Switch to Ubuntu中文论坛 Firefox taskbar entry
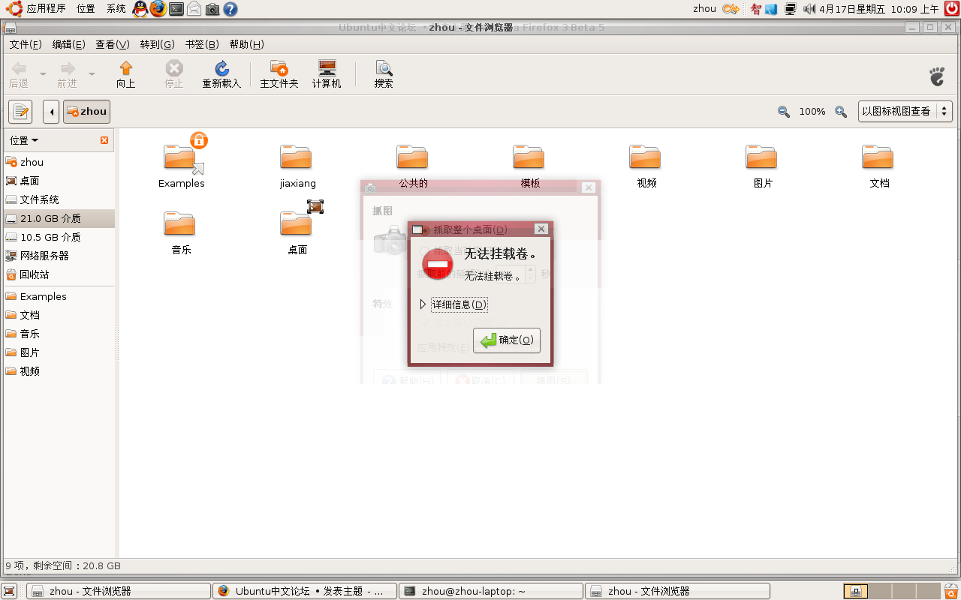The height and width of the screenshot is (600, 961). click(305, 591)
